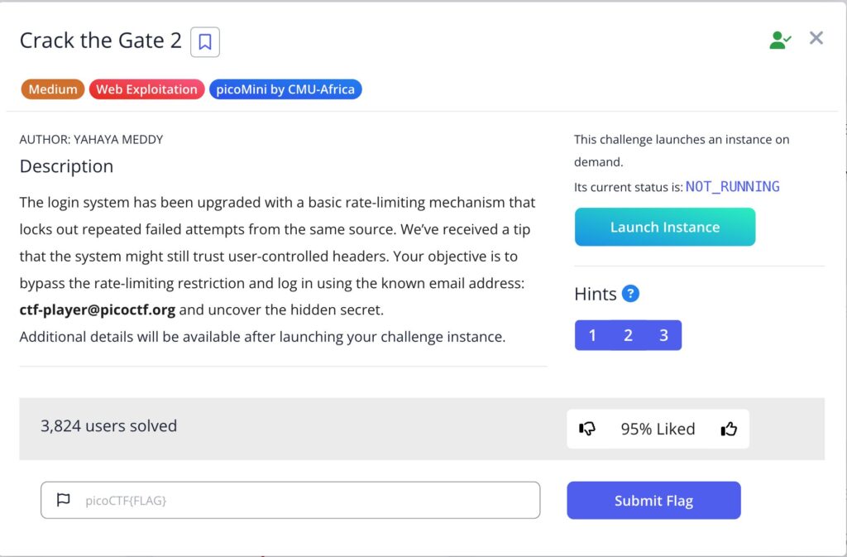Like the challenge with thumbs up
Image resolution: width=847 pixels, height=557 pixels.
729,429
